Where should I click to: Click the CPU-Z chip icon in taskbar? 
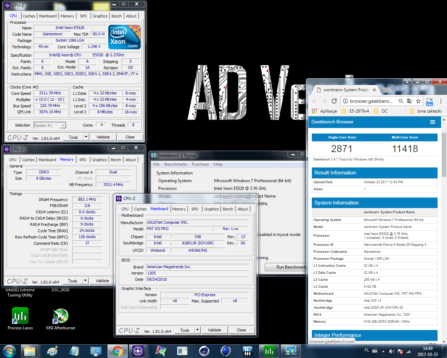tap(138, 351)
